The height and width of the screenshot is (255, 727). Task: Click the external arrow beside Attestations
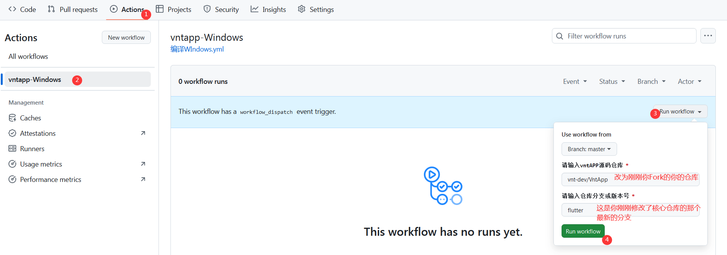click(143, 133)
